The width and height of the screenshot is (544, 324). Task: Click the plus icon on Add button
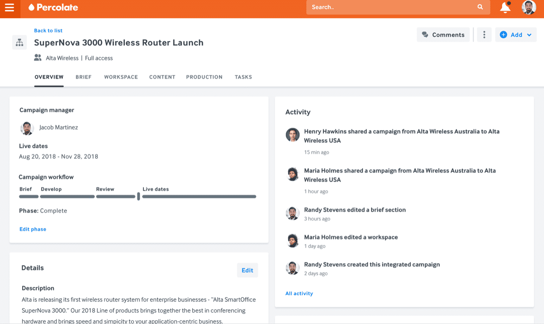tap(503, 35)
